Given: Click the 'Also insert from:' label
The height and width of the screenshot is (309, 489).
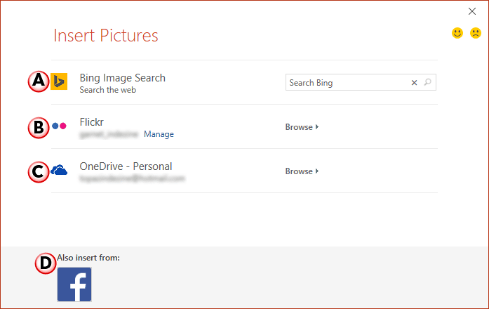Looking at the screenshot, I should click(x=88, y=258).
